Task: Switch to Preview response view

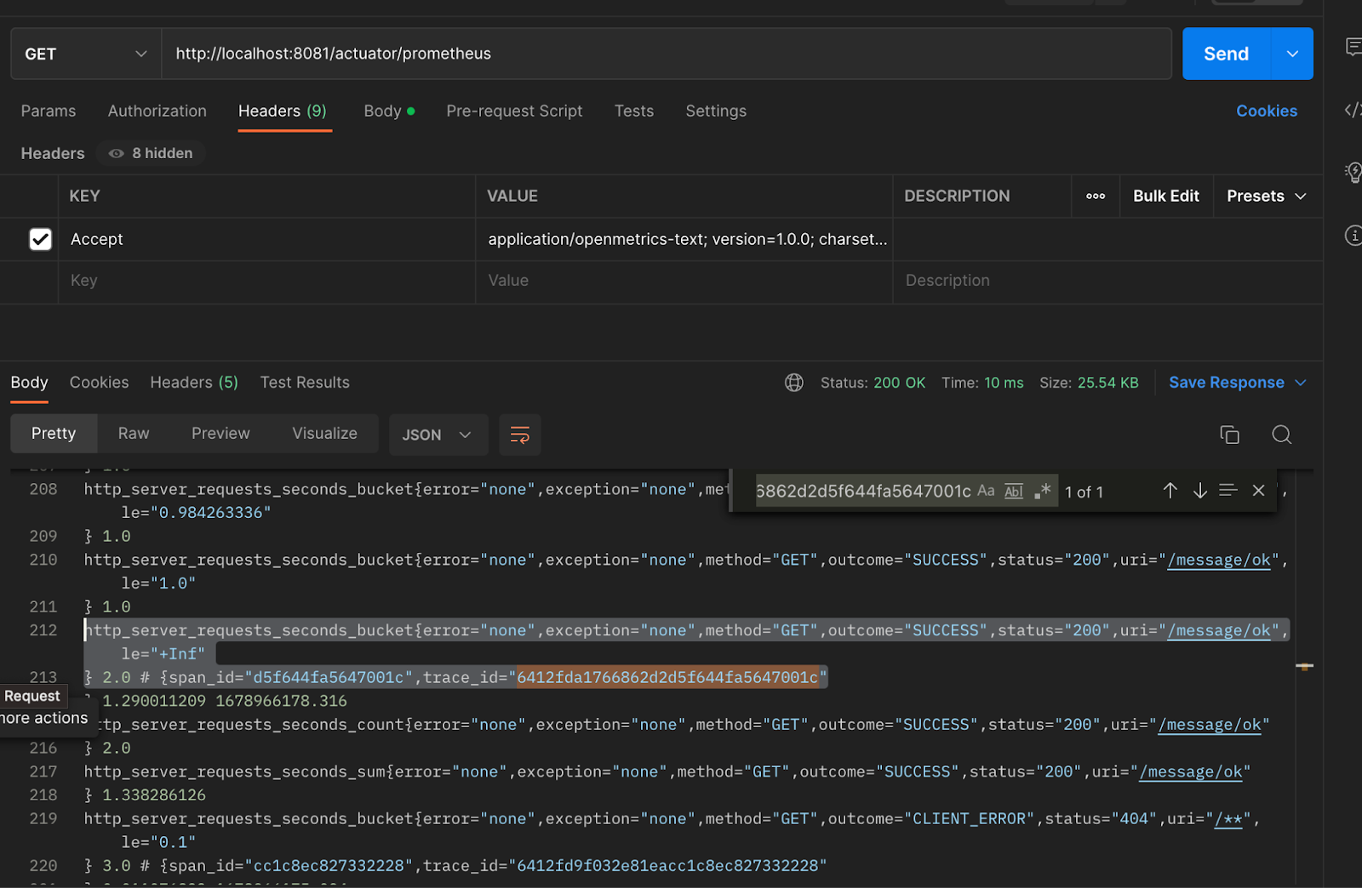Action: point(220,434)
